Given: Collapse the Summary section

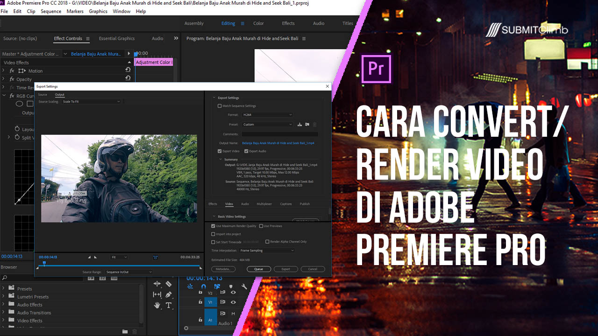Looking at the screenshot, I should pos(221,160).
